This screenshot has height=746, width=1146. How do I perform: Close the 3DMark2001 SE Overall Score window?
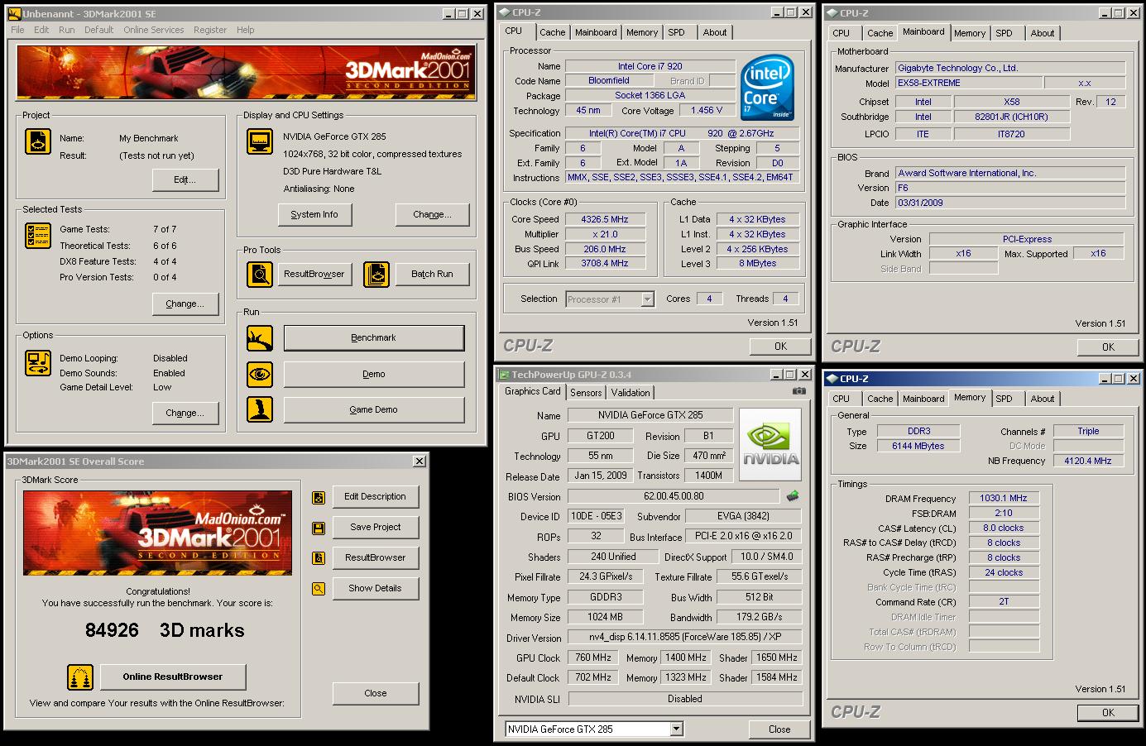point(420,461)
